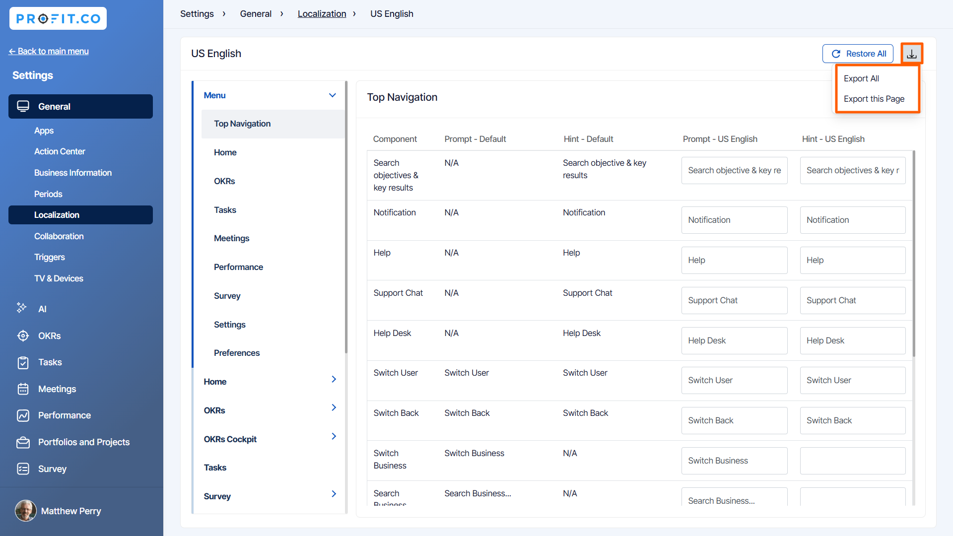This screenshot has width=953, height=536.
Task: Click the Meetings calendar icon in sidebar
Action: (23, 389)
